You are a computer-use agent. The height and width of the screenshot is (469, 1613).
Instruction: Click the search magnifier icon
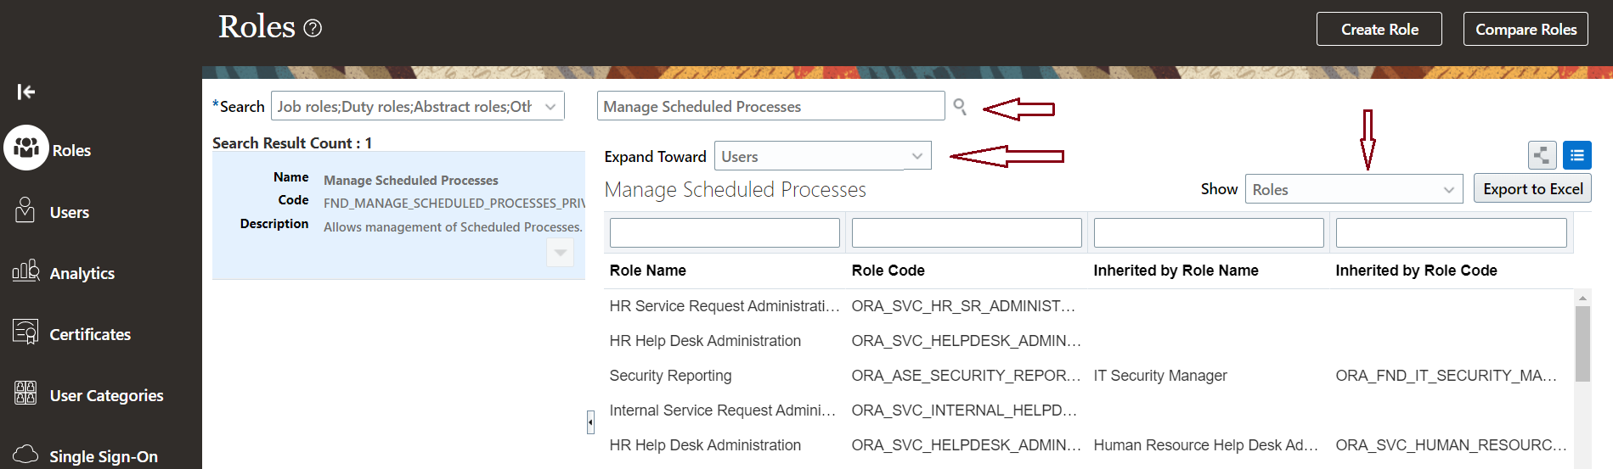(x=960, y=107)
